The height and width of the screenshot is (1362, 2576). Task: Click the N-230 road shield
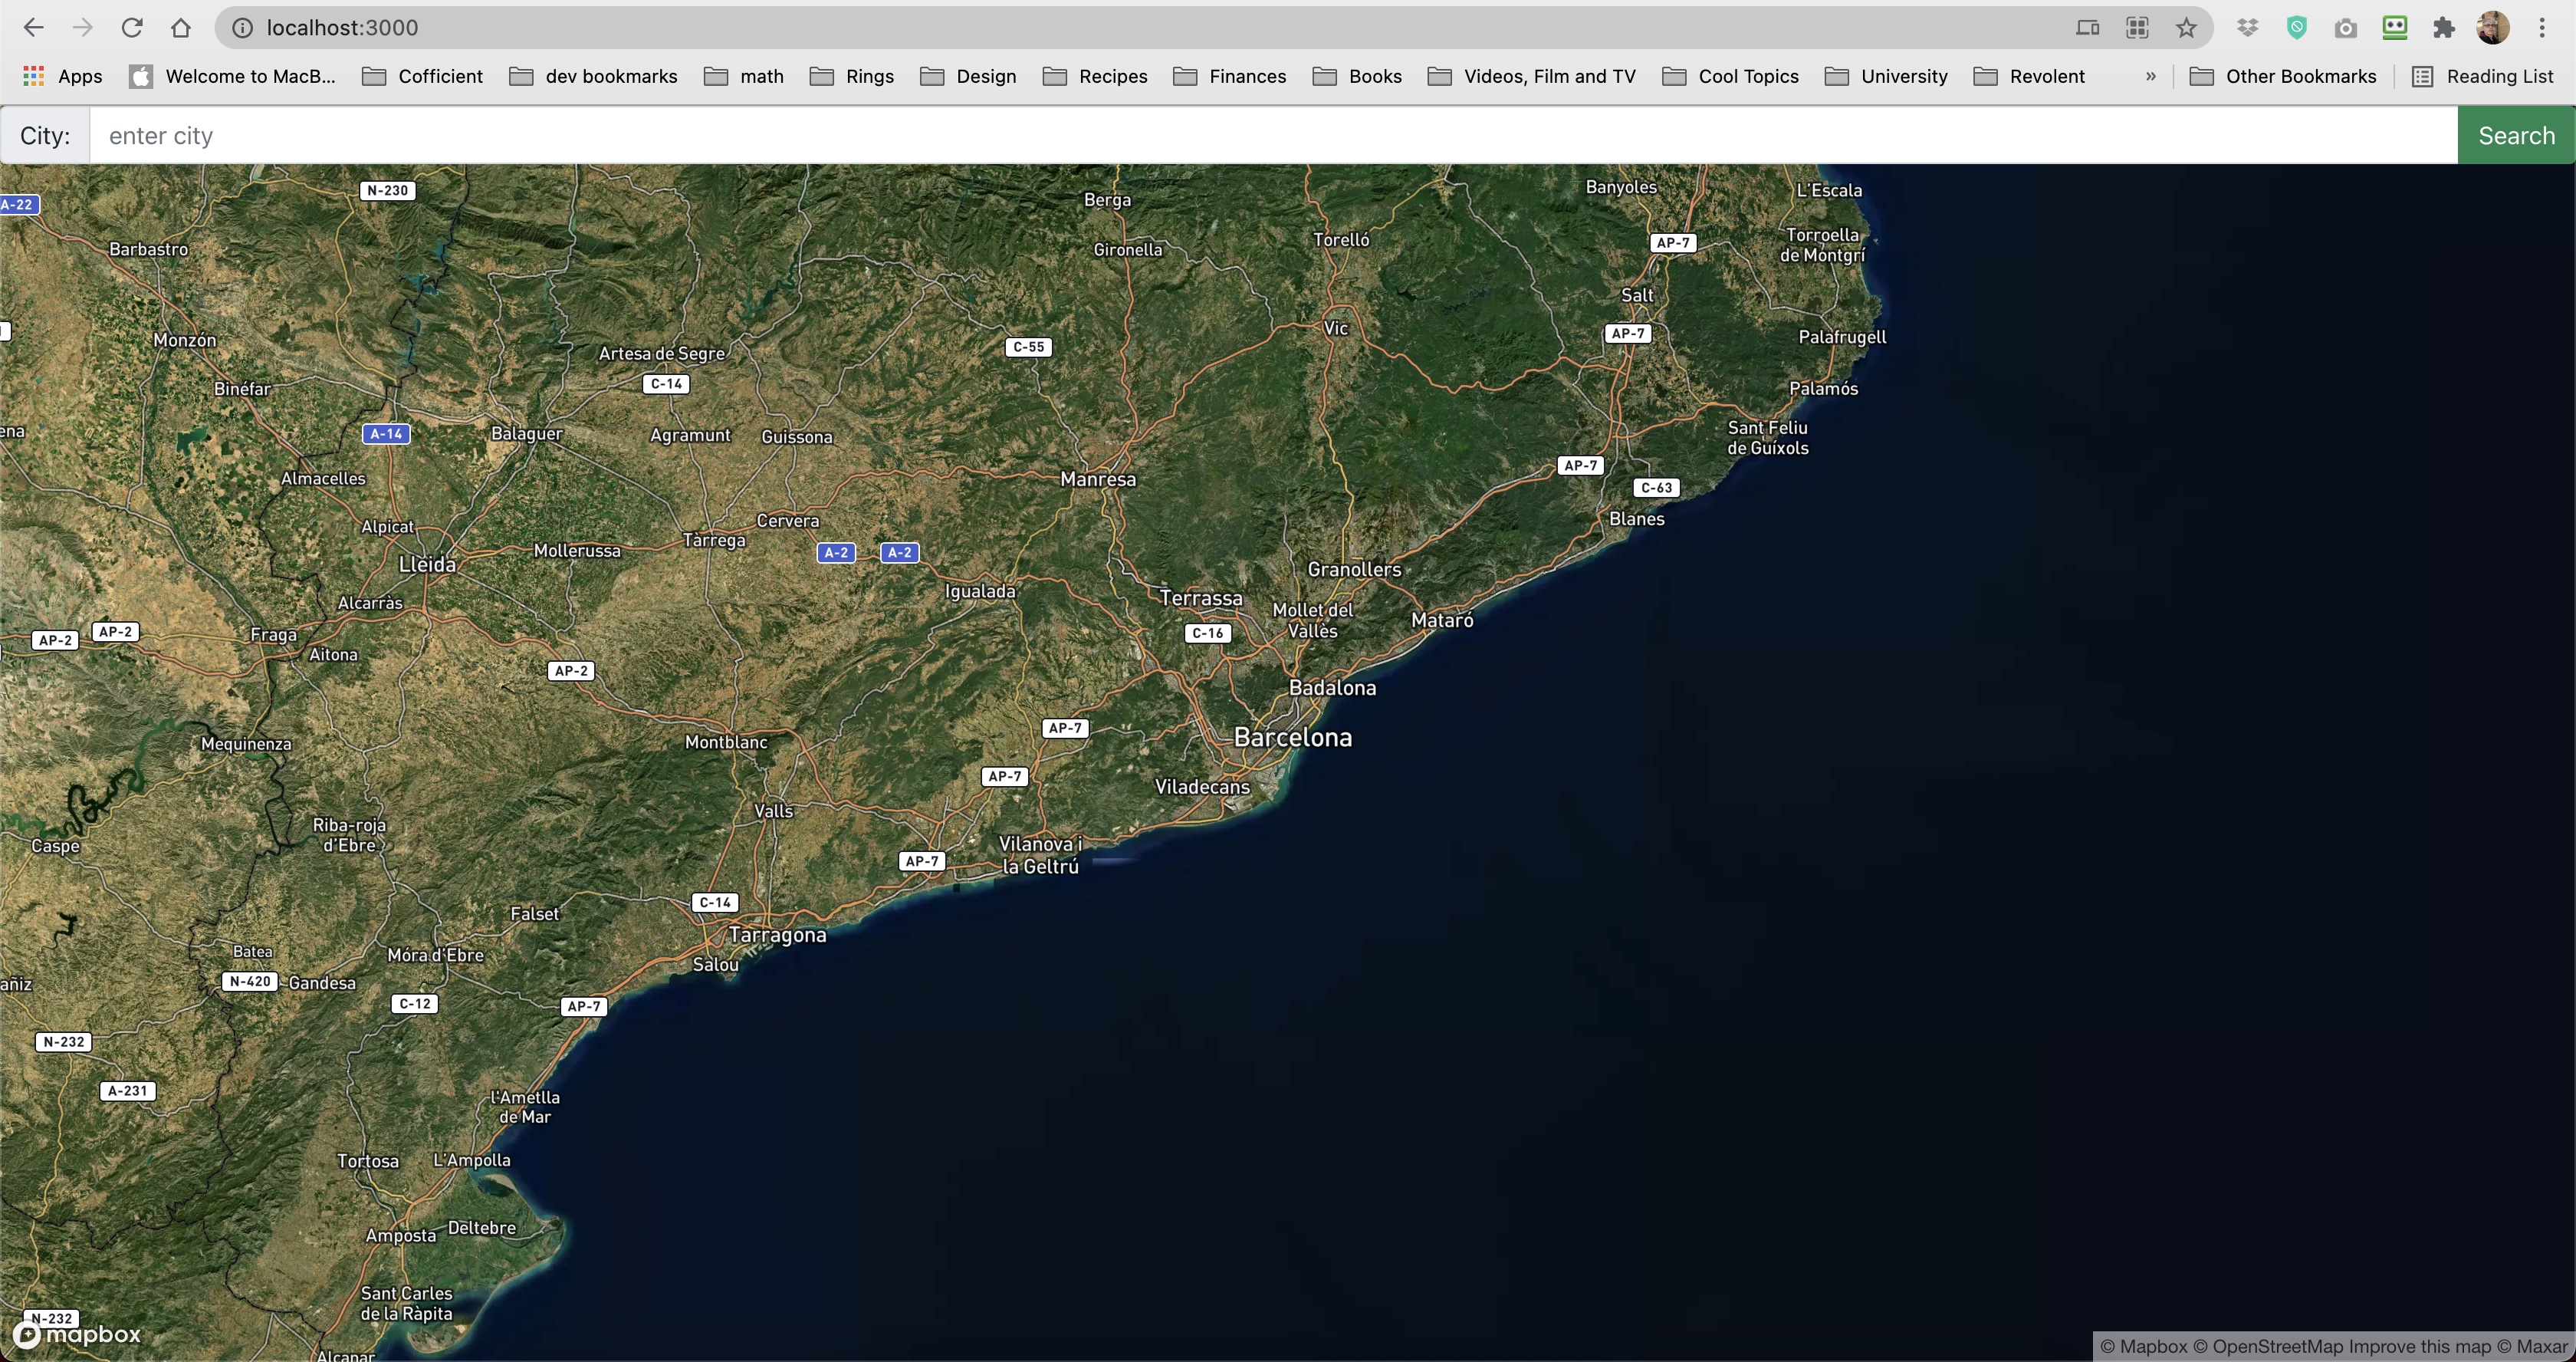point(387,190)
